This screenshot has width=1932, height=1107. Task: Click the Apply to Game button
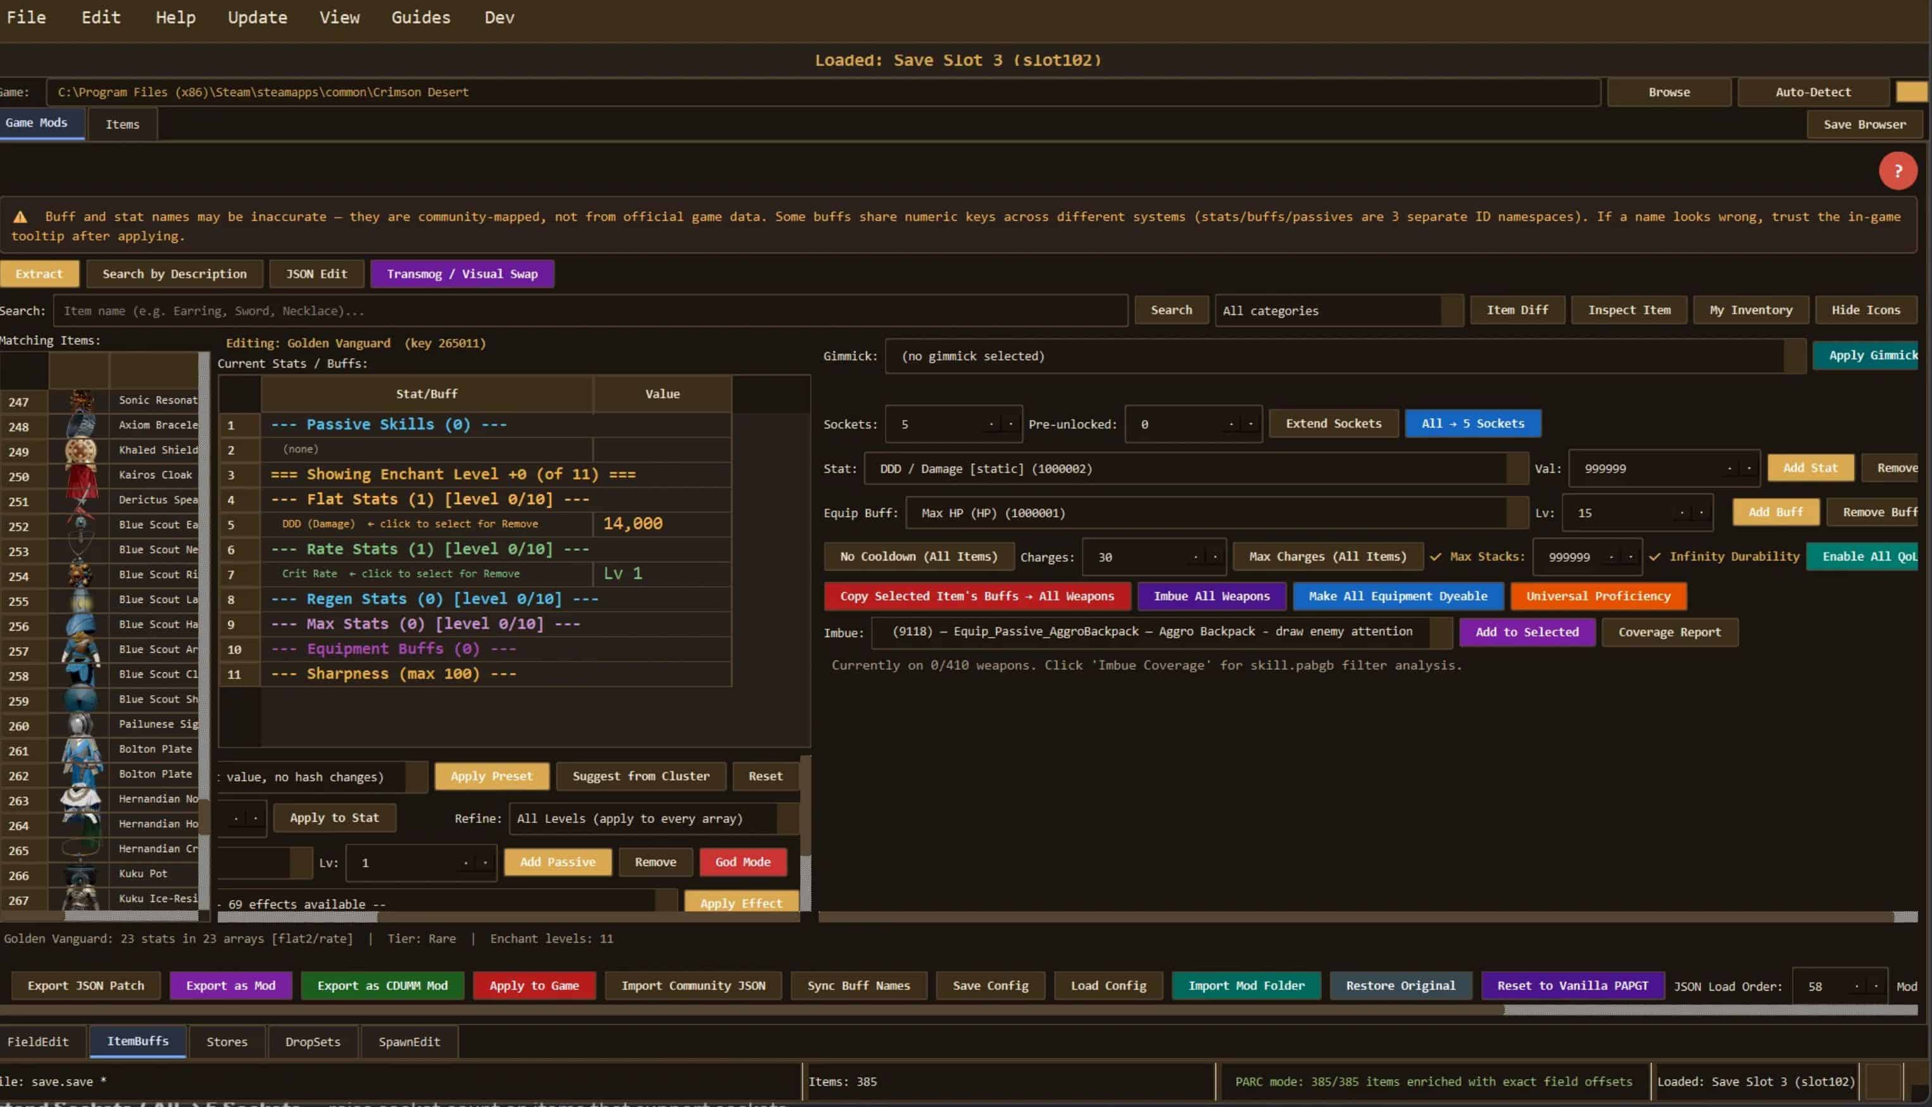click(x=534, y=986)
